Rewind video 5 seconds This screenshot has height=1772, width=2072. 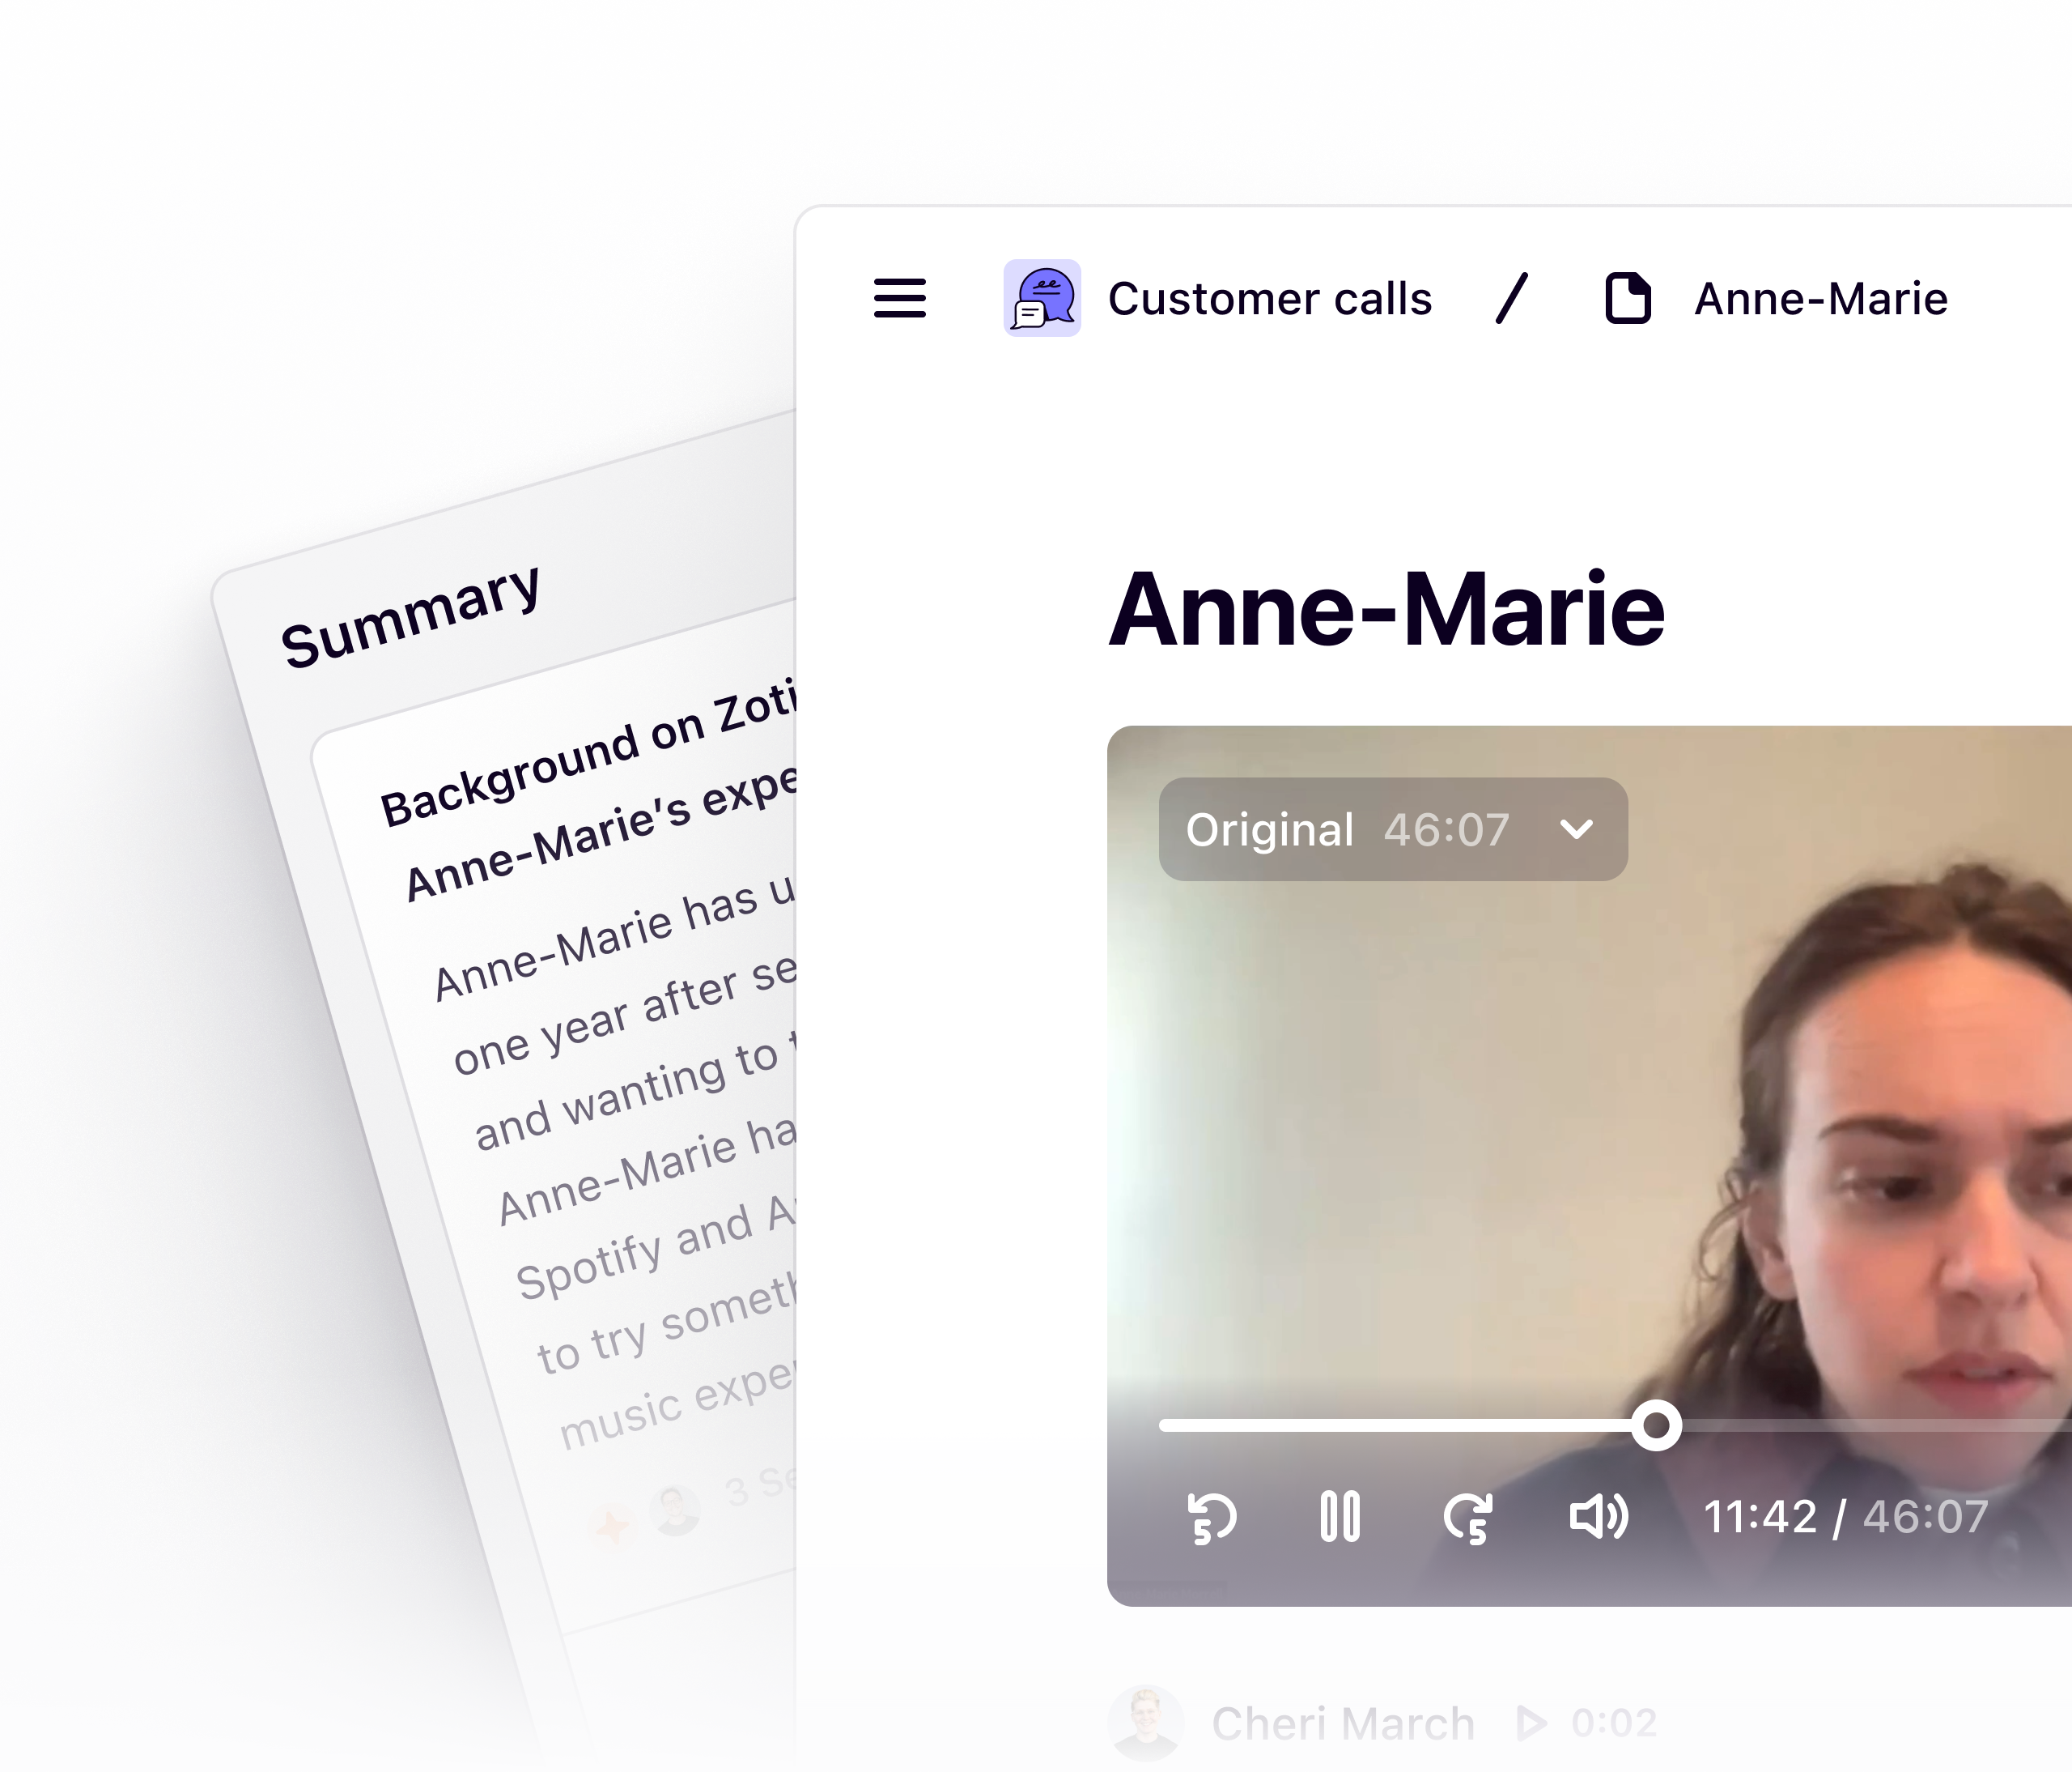click(x=1212, y=1518)
